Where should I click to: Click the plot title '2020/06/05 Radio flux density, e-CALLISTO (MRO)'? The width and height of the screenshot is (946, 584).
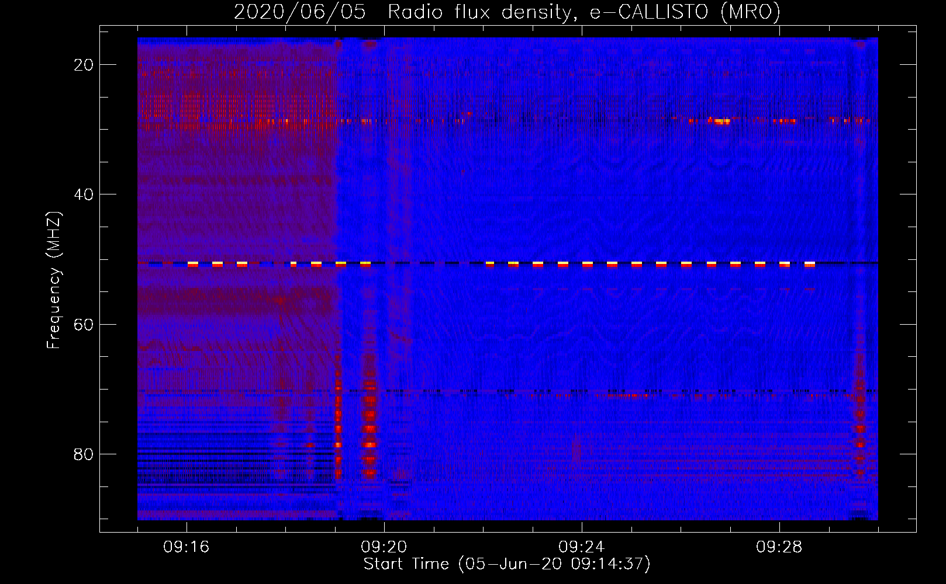[507, 12]
